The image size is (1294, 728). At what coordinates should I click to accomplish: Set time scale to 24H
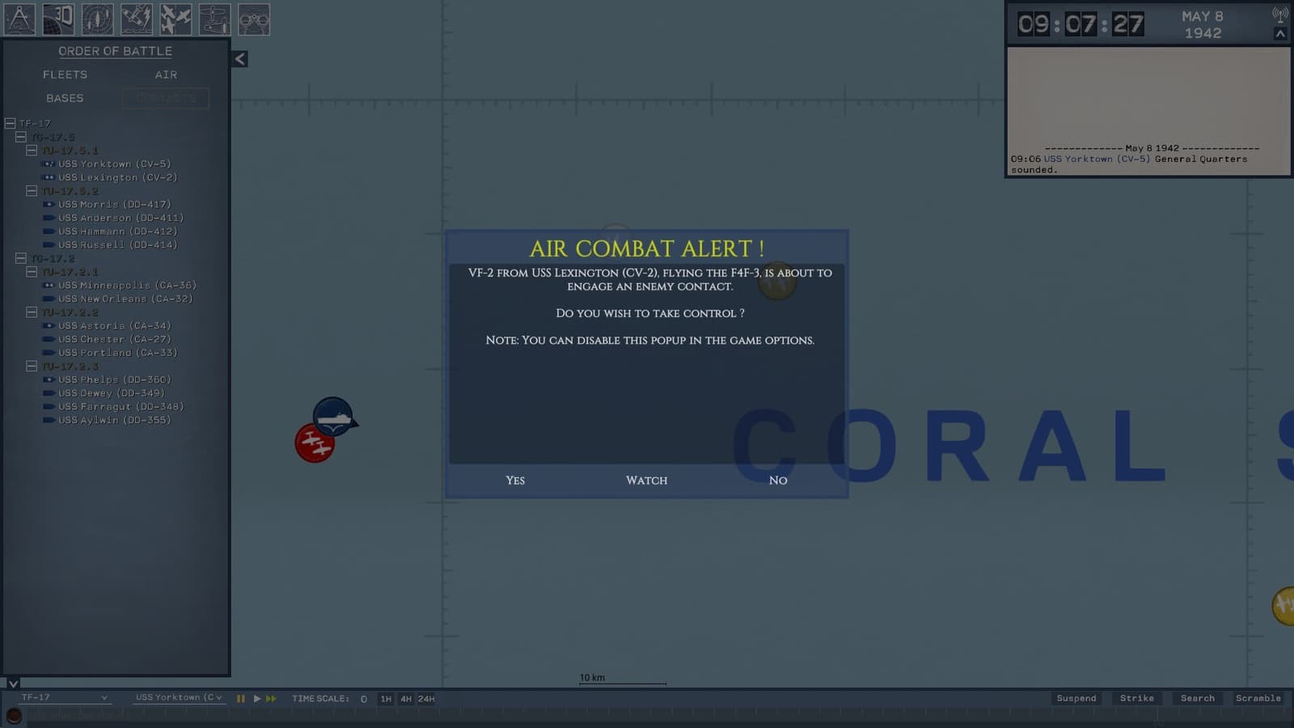point(426,699)
